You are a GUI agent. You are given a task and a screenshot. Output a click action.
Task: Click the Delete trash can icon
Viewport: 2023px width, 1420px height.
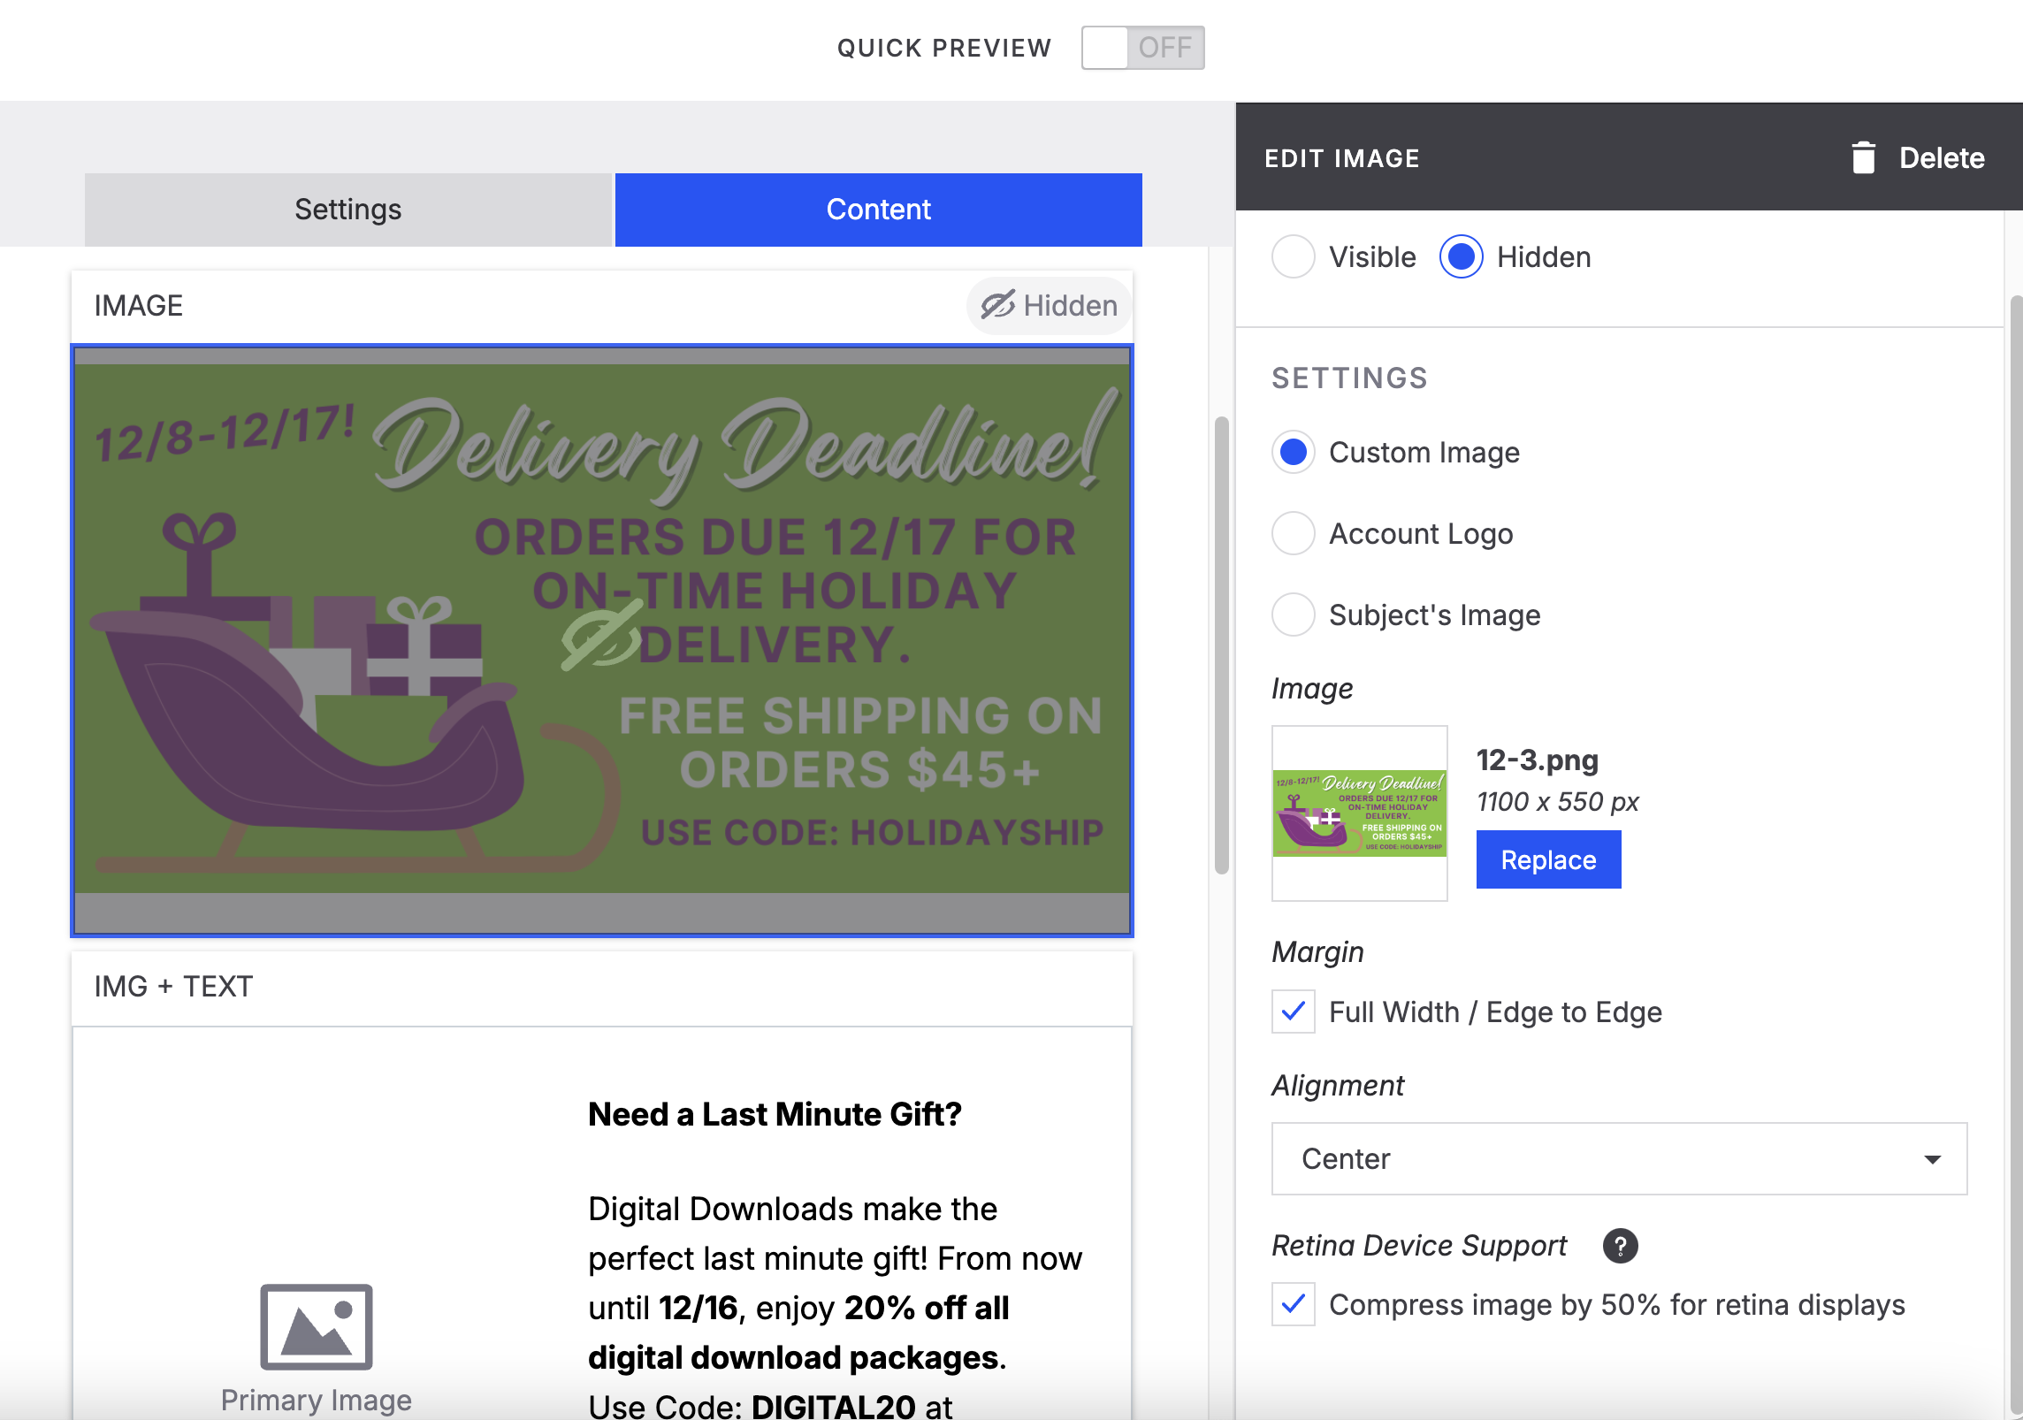[1863, 158]
